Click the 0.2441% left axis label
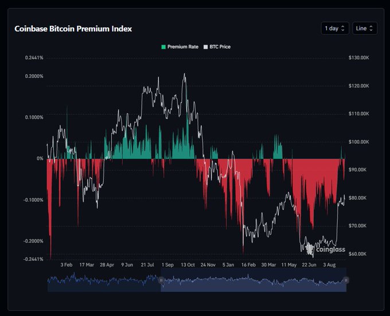This screenshot has width=390, height=316. click(x=34, y=58)
